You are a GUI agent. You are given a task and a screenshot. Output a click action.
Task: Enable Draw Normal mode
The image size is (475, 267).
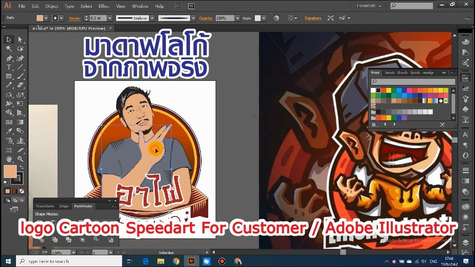[x=7, y=200]
